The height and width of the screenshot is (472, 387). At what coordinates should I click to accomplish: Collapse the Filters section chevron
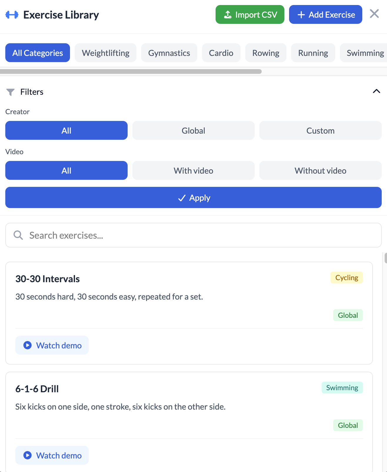point(376,91)
